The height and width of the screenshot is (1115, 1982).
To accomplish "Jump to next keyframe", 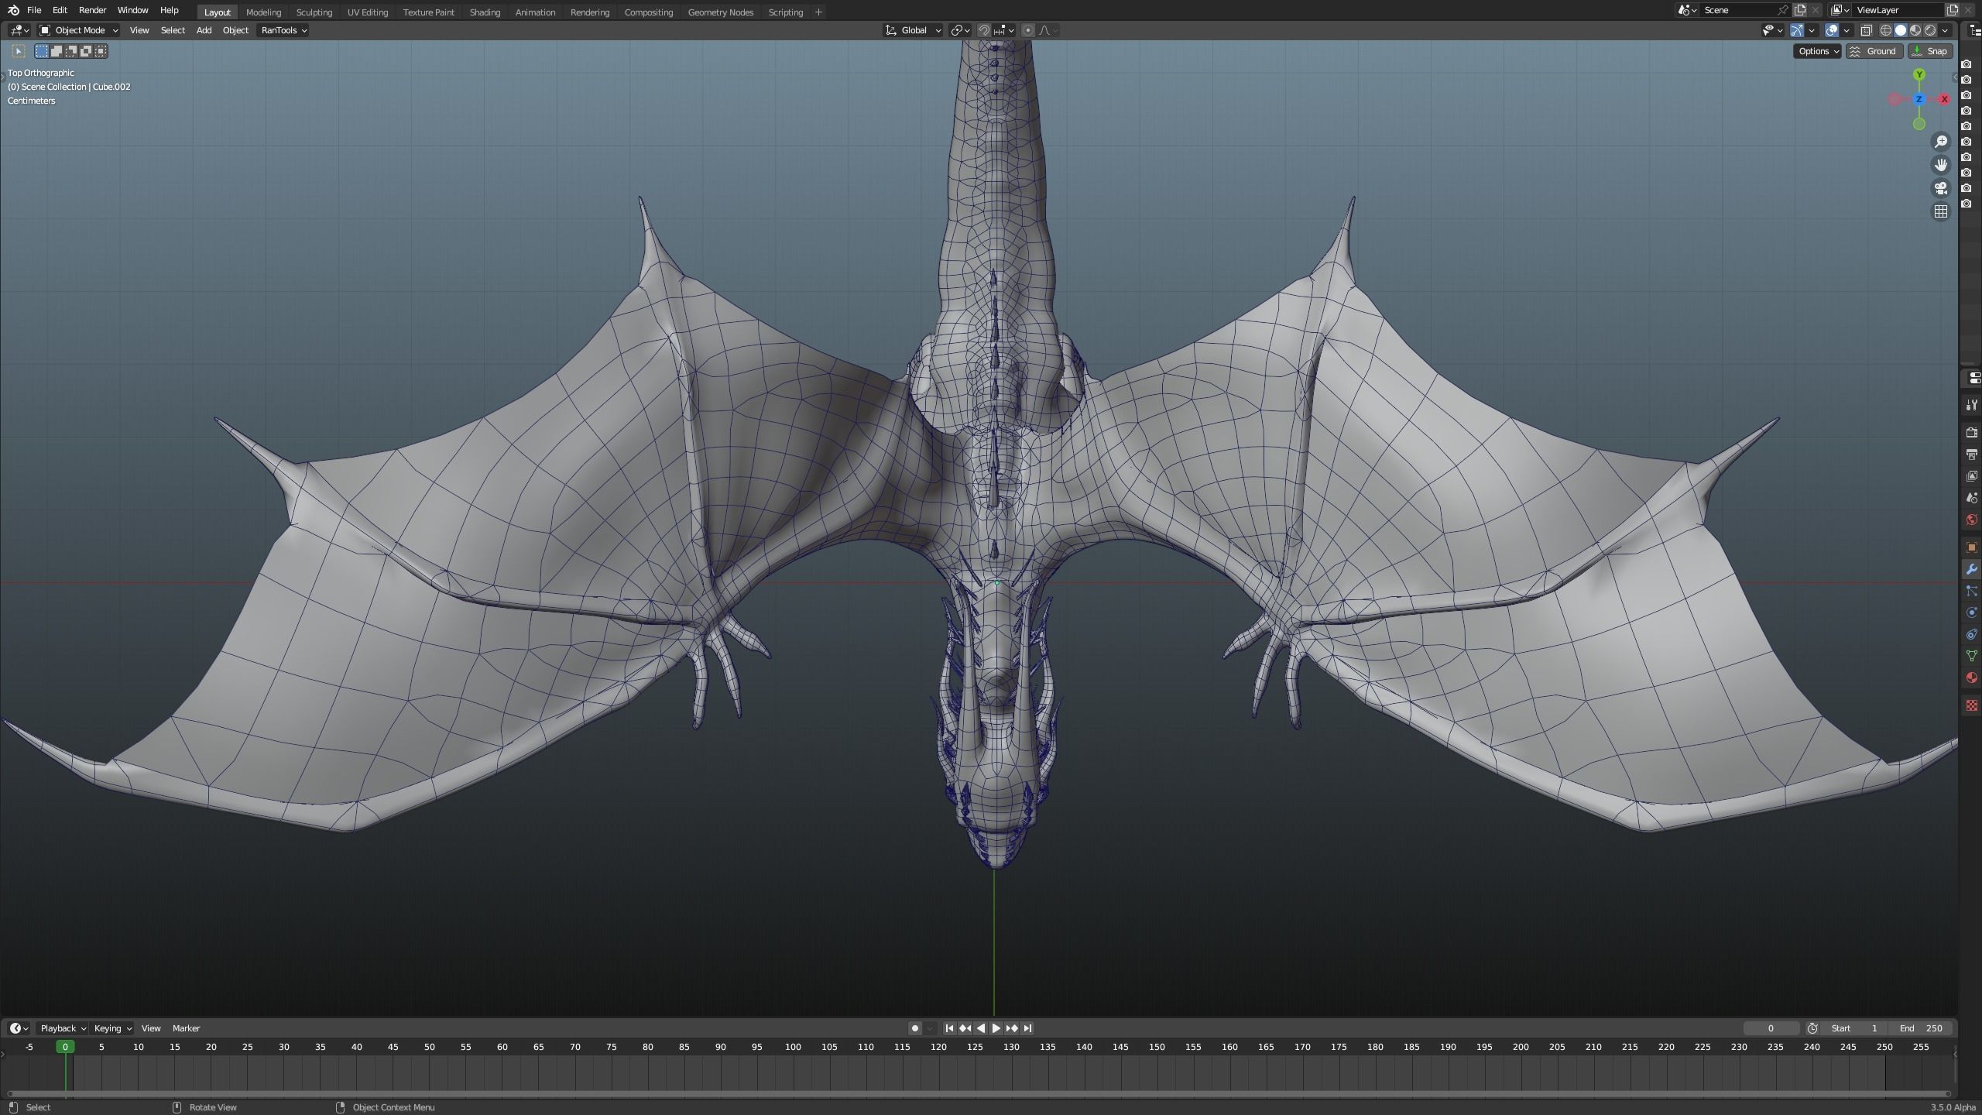I will pyautogui.click(x=1012, y=1028).
